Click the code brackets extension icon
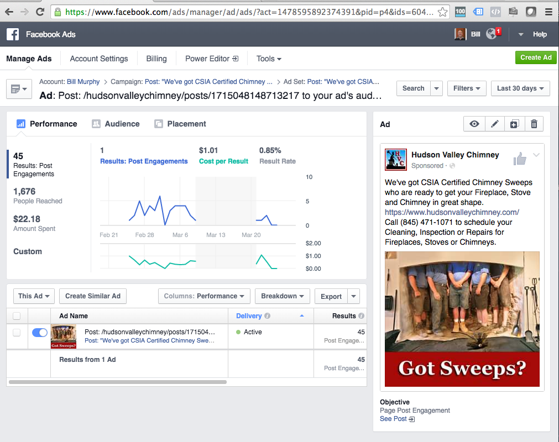Image resolution: width=559 pixels, height=442 pixels. (495, 12)
